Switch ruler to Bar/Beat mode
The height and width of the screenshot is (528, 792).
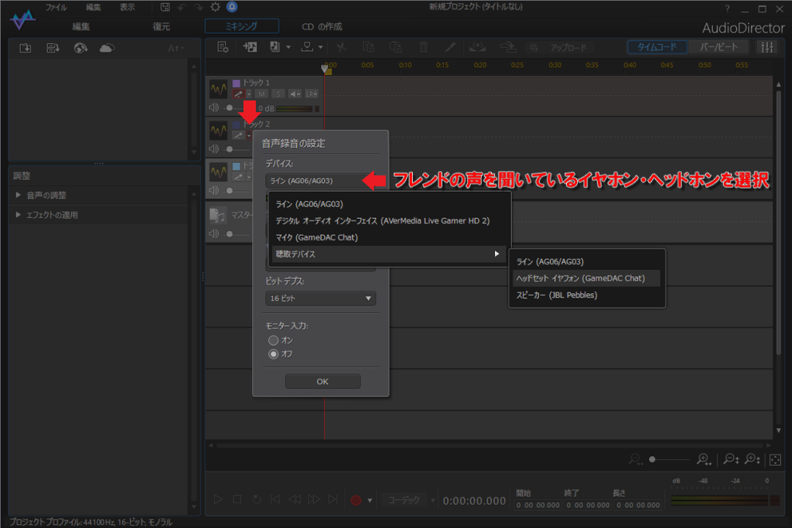719,47
